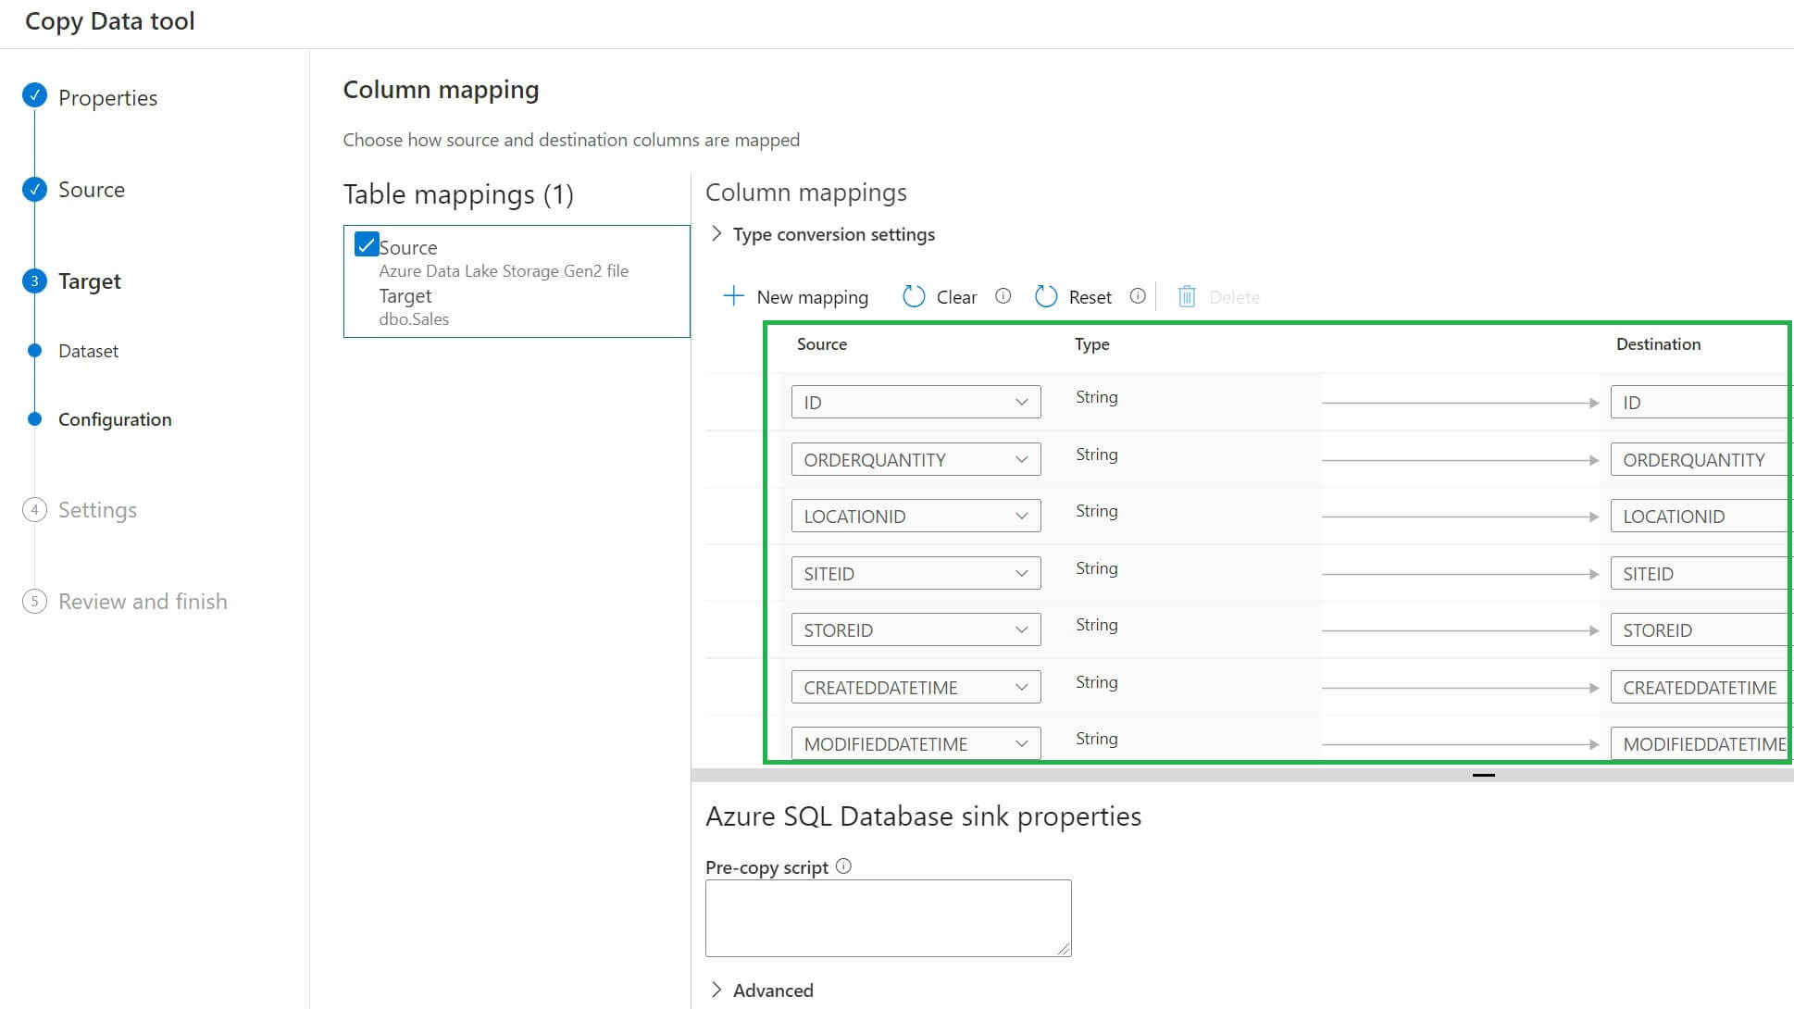Click the Review and finish step
Viewport: 1794px width, 1009px height.
pos(143,602)
